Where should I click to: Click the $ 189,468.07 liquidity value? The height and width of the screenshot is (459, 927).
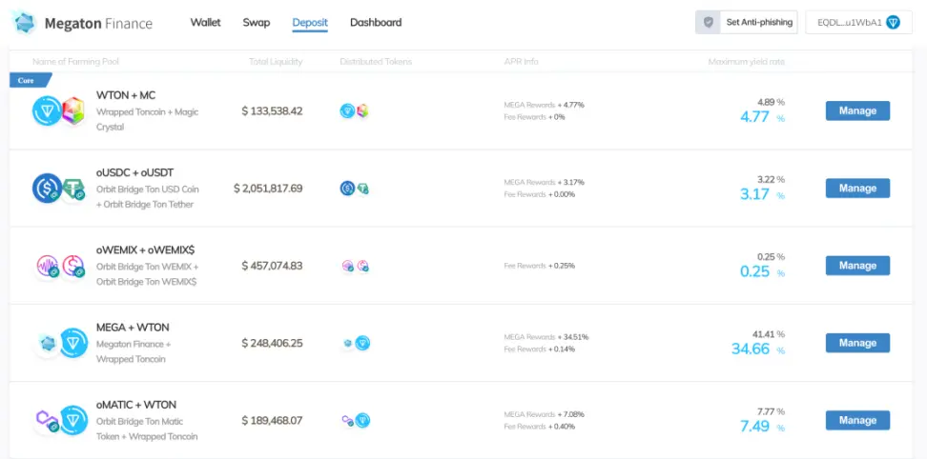[272, 421]
